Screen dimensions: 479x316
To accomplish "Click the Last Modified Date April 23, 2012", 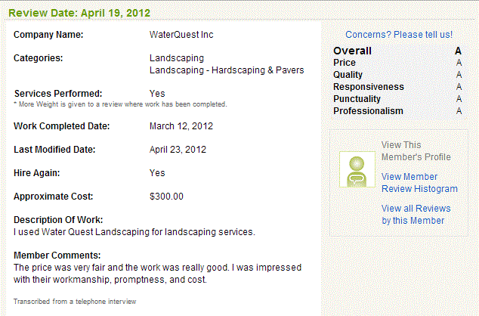I will pyautogui.click(x=178, y=150).
